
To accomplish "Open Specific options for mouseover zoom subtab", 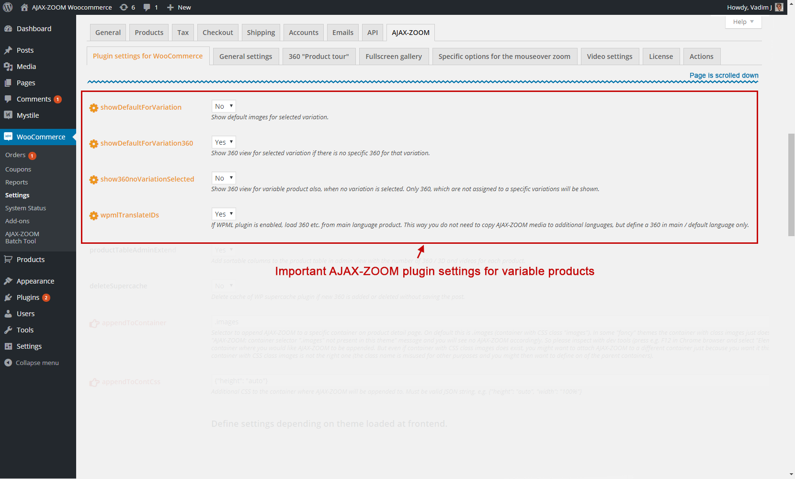I will point(504,57).
